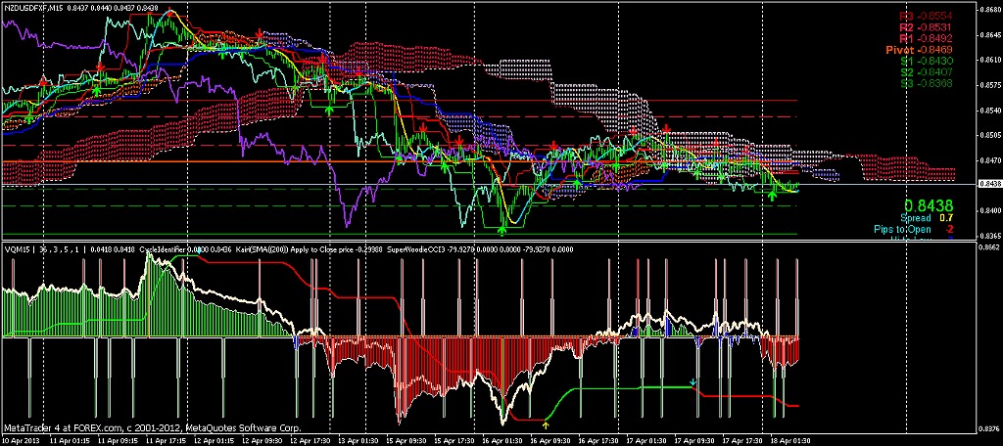Click the 12 Apr 01:15 time label
The width and height of the screenshot is (1003, 446).
coord(213,441)
